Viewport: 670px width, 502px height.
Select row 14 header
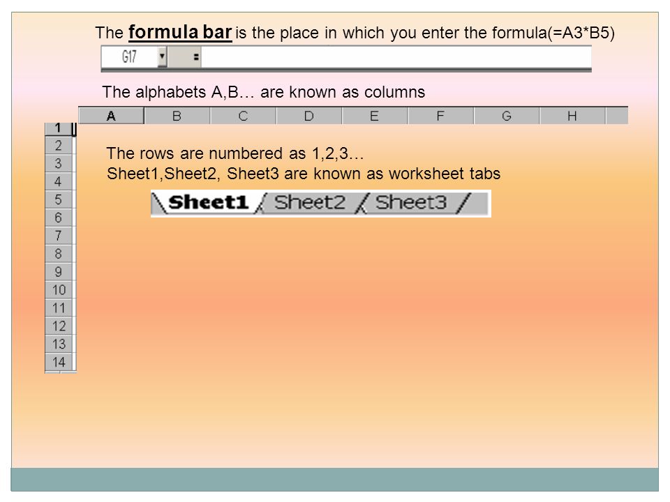pos(59,362)
